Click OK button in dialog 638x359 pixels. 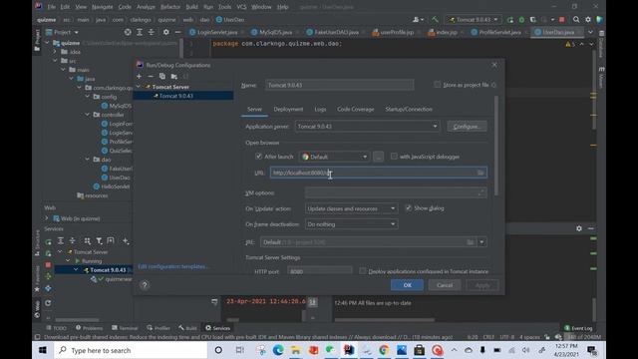407,285
